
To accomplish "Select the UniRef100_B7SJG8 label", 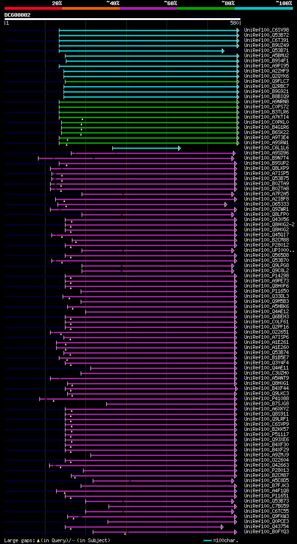I will pyautogui.click(x=266, y=403).
